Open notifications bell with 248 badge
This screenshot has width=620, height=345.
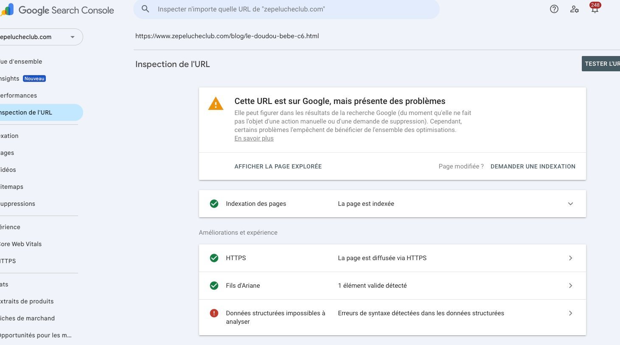(x=595, y=8)
